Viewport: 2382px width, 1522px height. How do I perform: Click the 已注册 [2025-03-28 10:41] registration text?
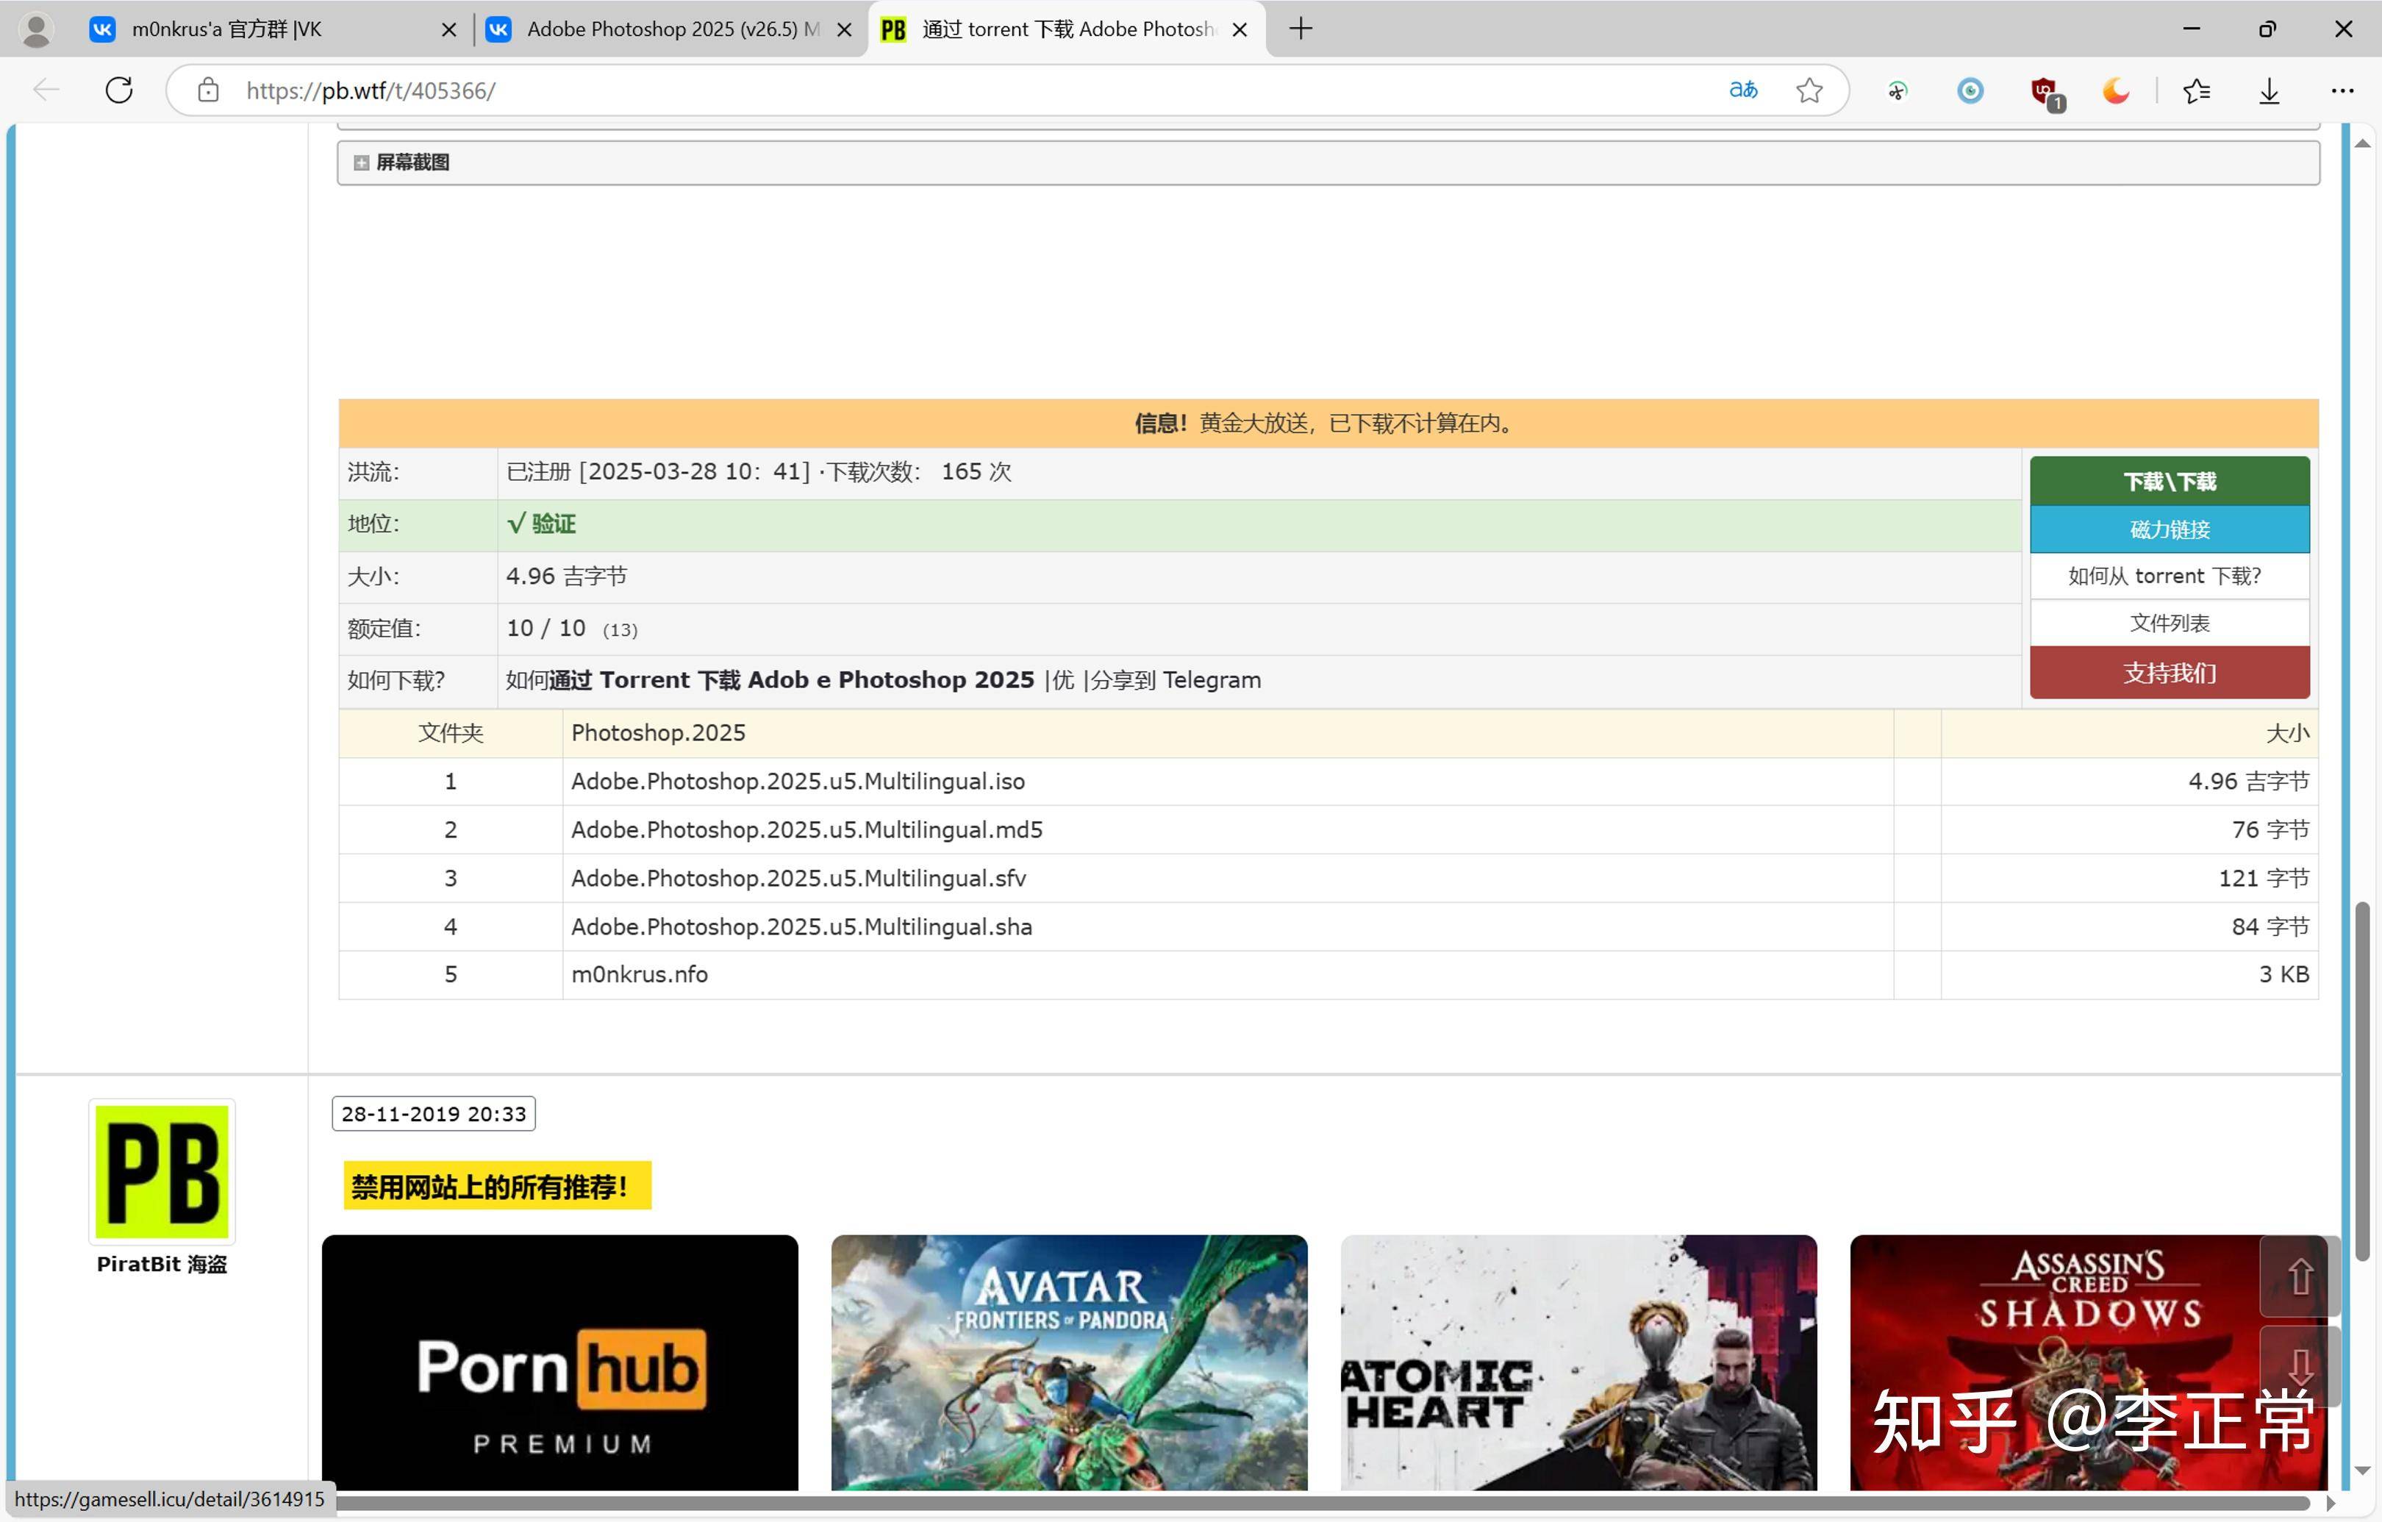(x=658, y=471)
